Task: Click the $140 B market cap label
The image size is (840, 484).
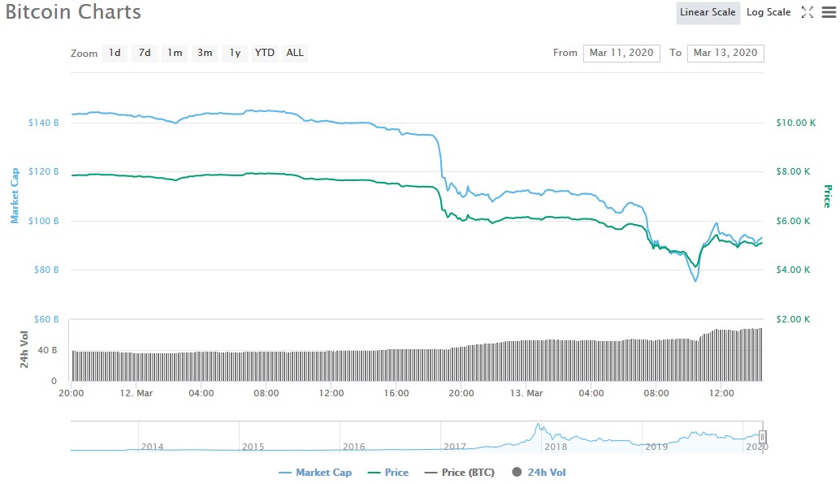Action: point(43,123)
